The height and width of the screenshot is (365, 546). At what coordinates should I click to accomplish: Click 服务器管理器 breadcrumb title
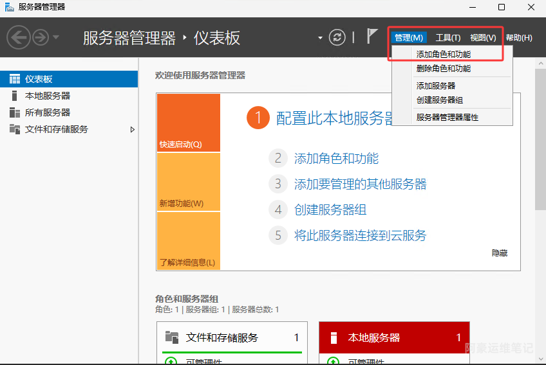[129, 38]
